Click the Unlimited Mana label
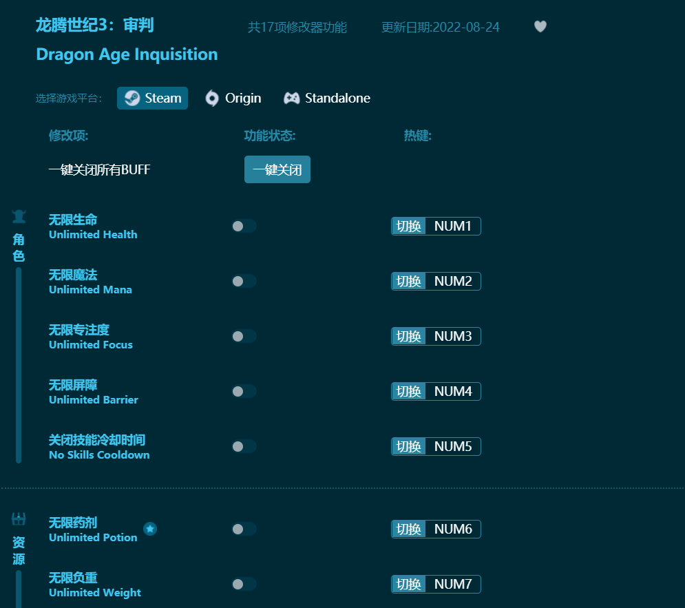Screen dimensions: 685x608 point(90,290)
